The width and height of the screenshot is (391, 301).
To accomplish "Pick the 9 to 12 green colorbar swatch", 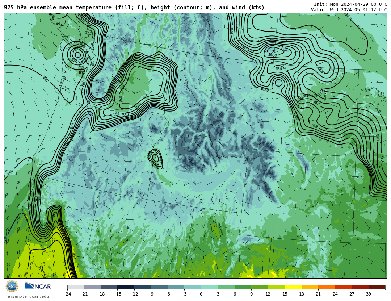I will click(260, 287).
